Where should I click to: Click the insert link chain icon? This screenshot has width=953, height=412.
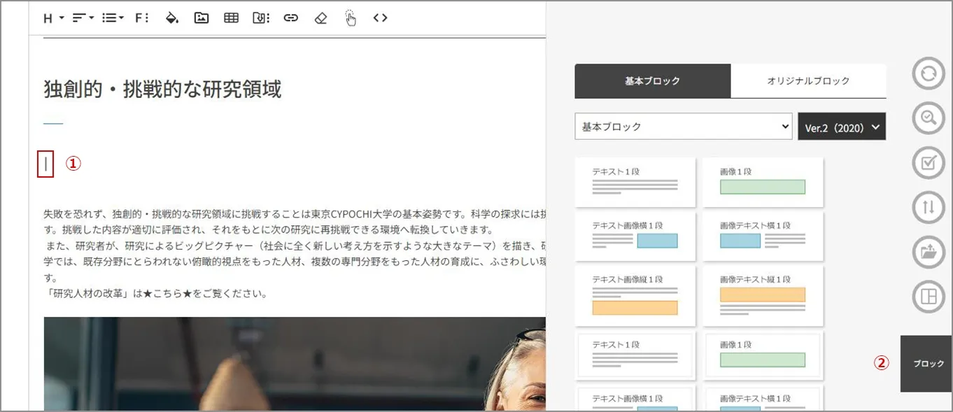291,18
